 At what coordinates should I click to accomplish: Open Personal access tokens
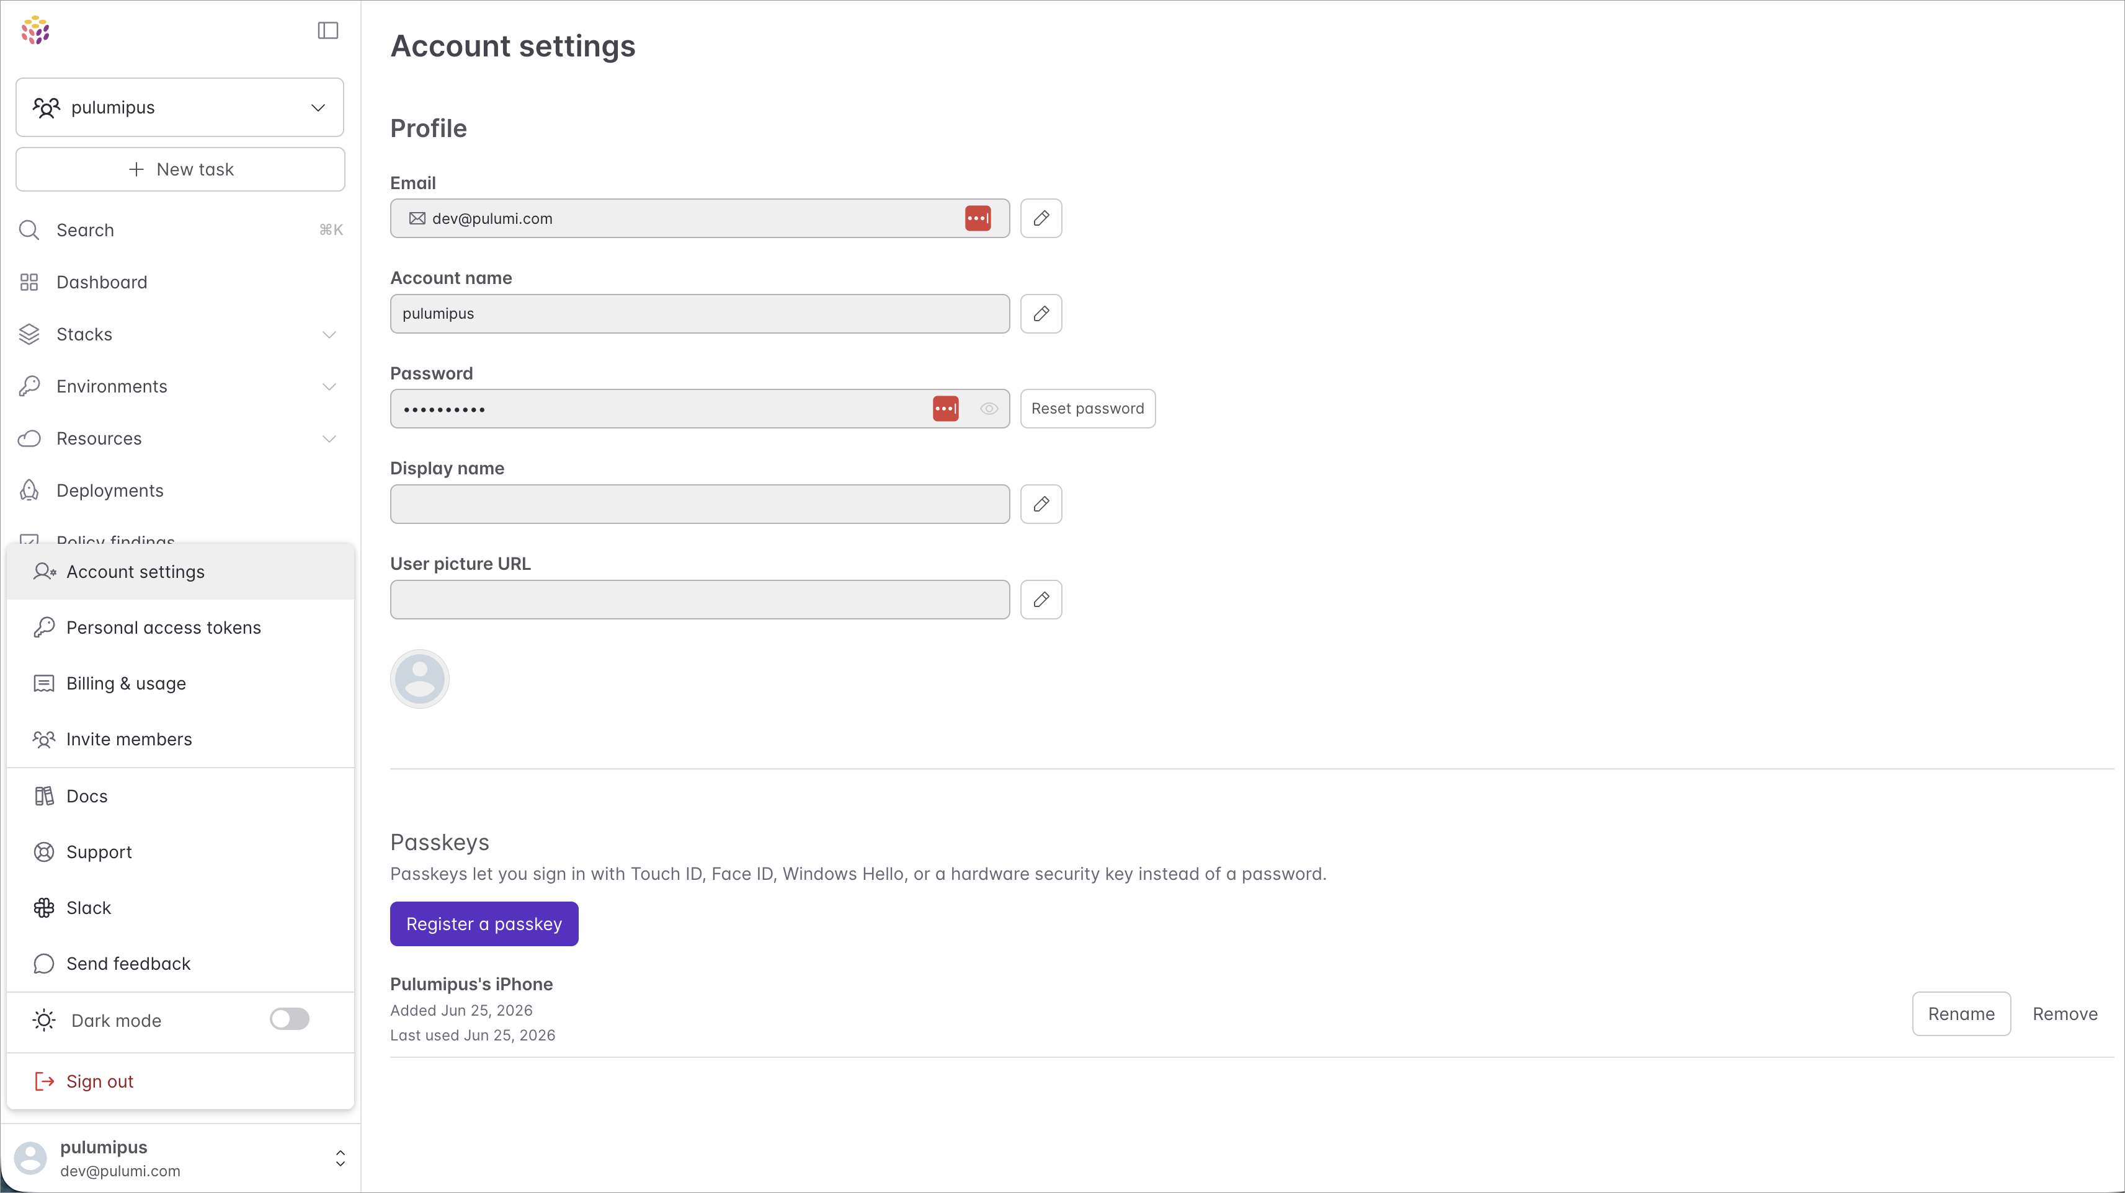[180, 628]
